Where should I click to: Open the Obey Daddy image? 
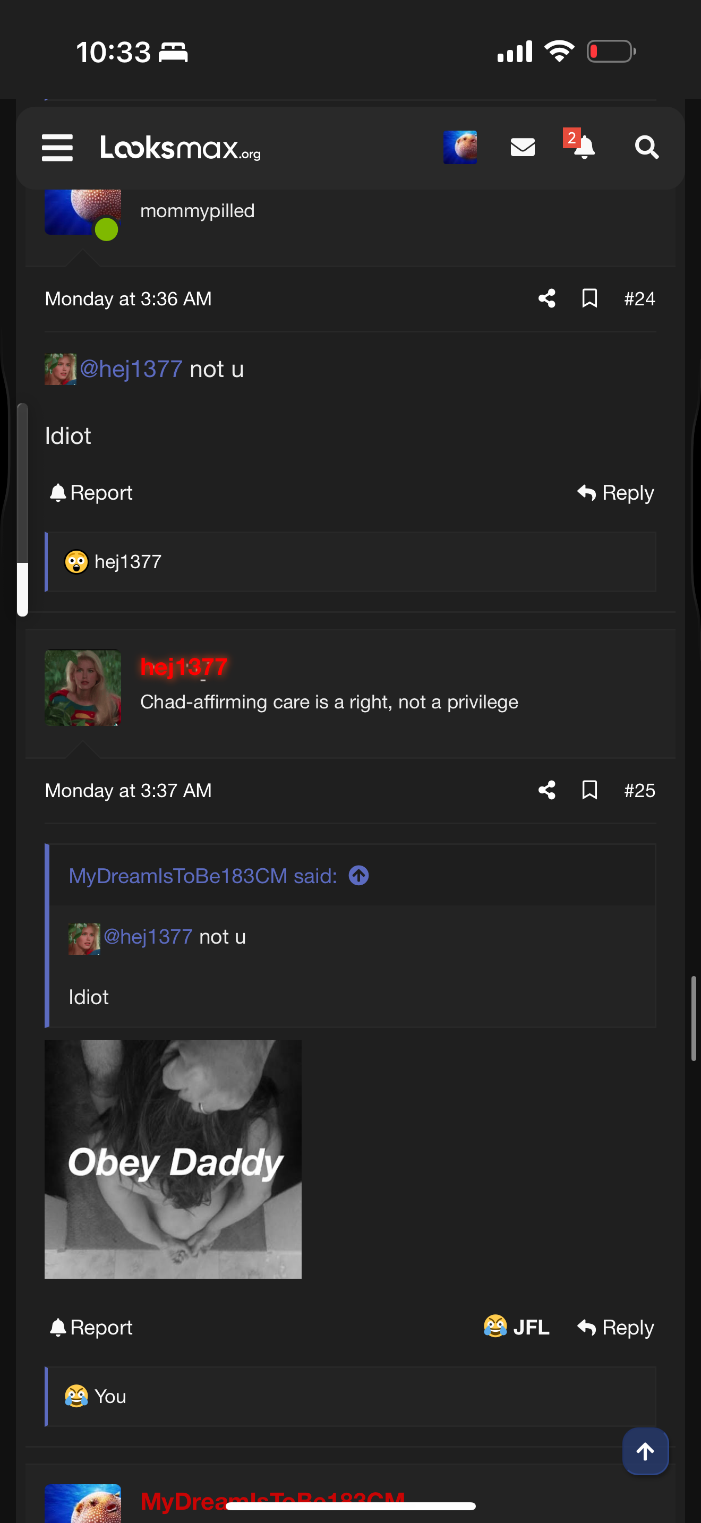pyautogui.click(x=173, y=1159)
